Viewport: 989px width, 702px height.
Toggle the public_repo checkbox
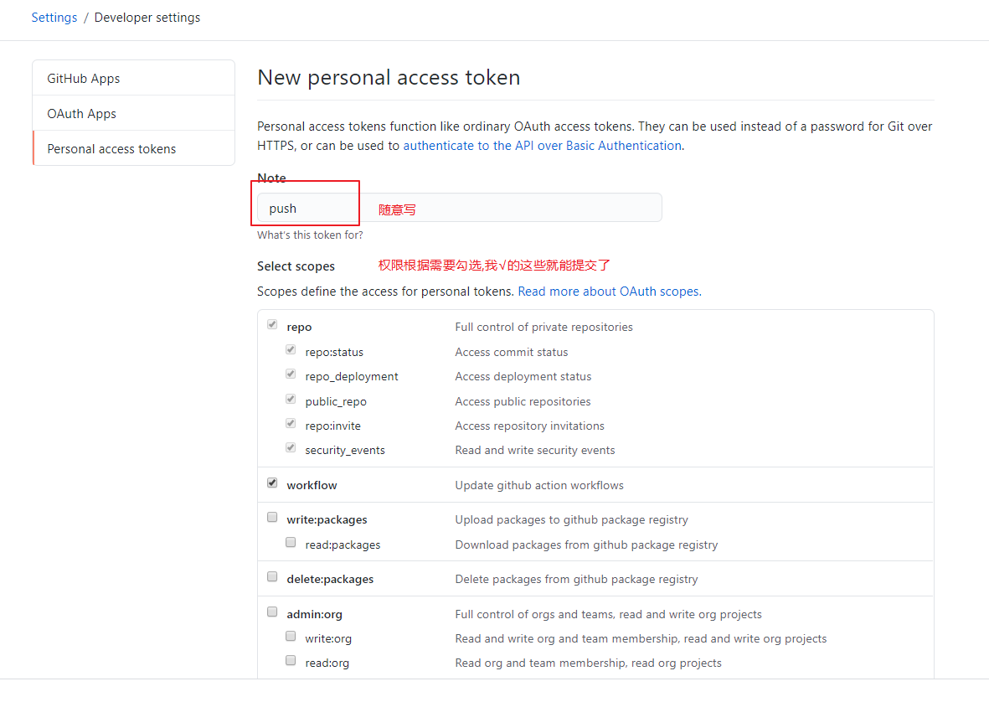click(x=291, y=400)
